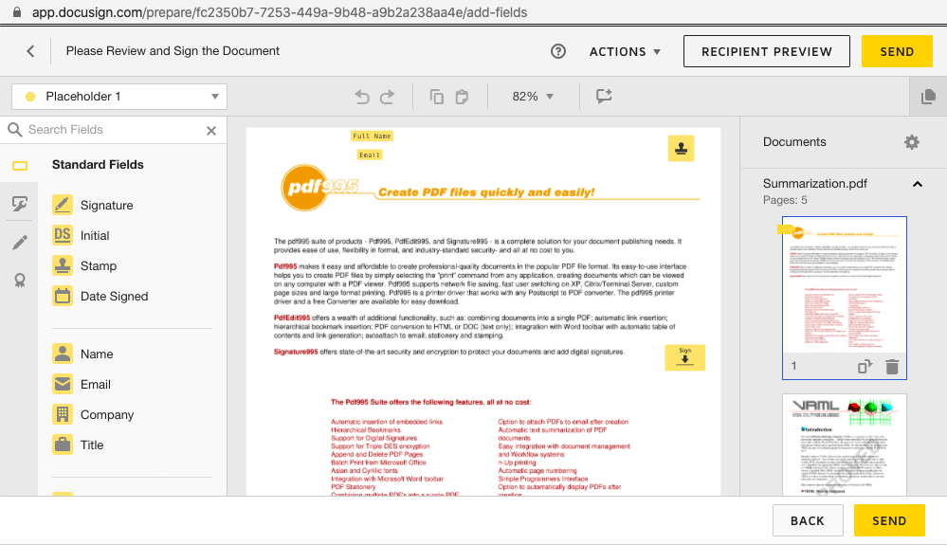The image size is (947, 545).
Task: Select the ribbon badge sidebar tab icon
Action: 20,280
